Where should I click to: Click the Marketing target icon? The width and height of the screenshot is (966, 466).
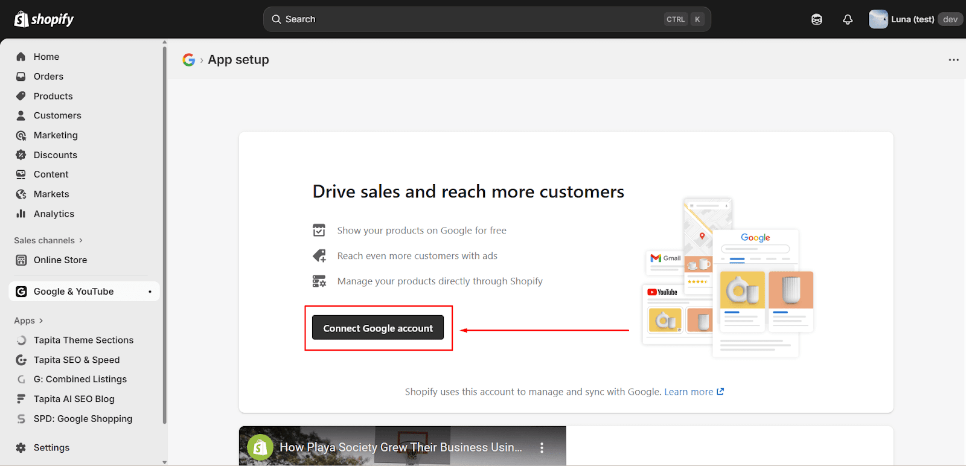[21, 135]
